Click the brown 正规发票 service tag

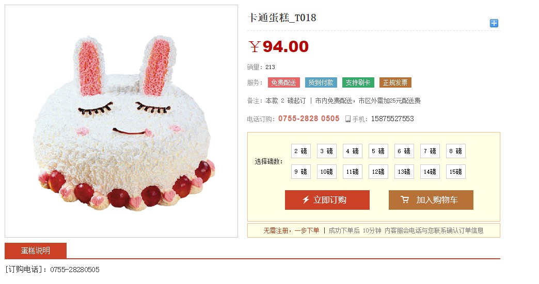[x=395, y=82]
